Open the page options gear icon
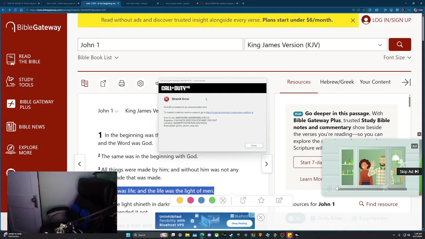This screenshot has height=239, width=425. tap(140, 83)
